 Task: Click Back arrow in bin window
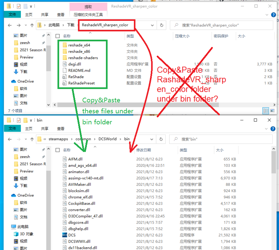pos(10,139)
